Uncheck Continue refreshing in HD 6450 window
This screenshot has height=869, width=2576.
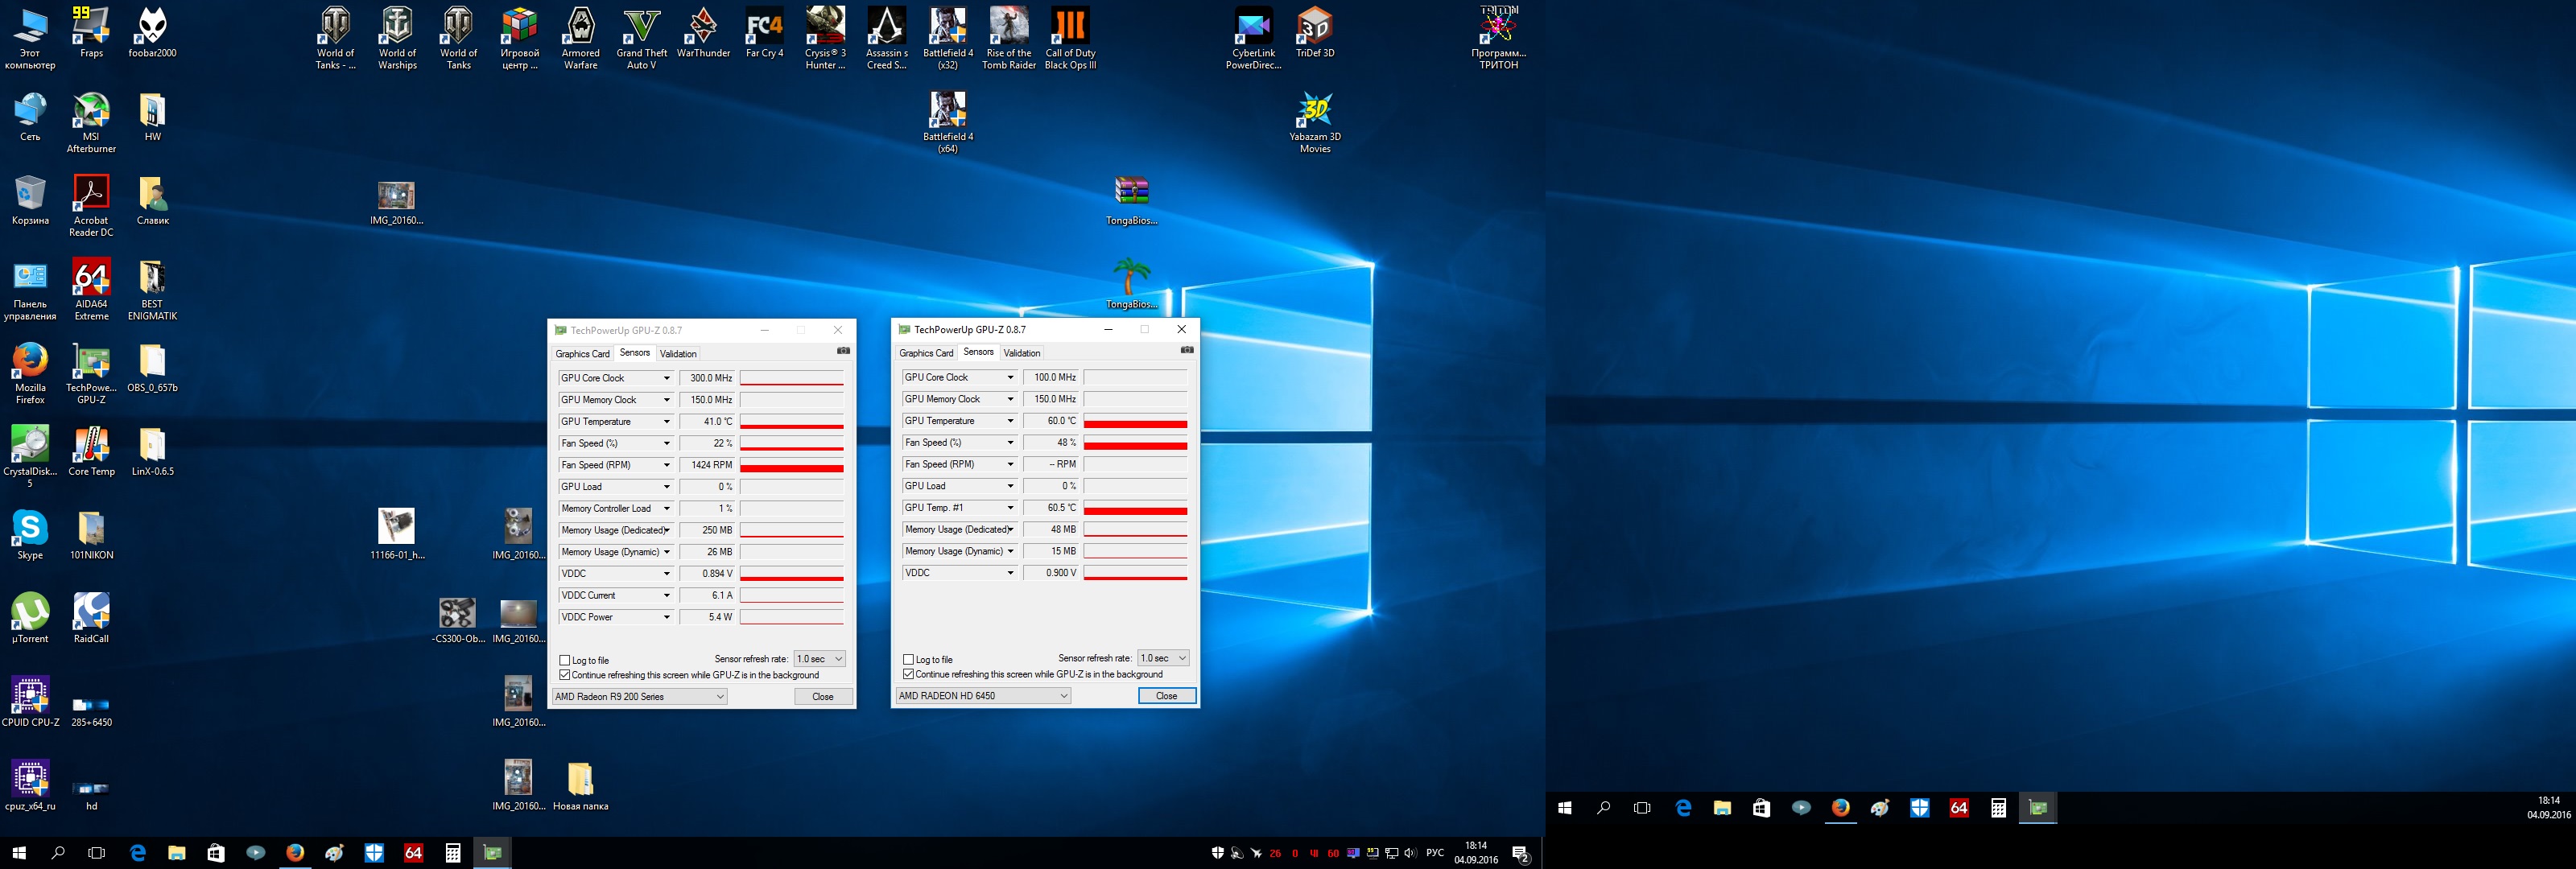tap(909, 674)
